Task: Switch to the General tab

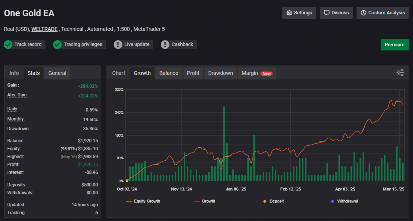Action: (x=57, y=73)
